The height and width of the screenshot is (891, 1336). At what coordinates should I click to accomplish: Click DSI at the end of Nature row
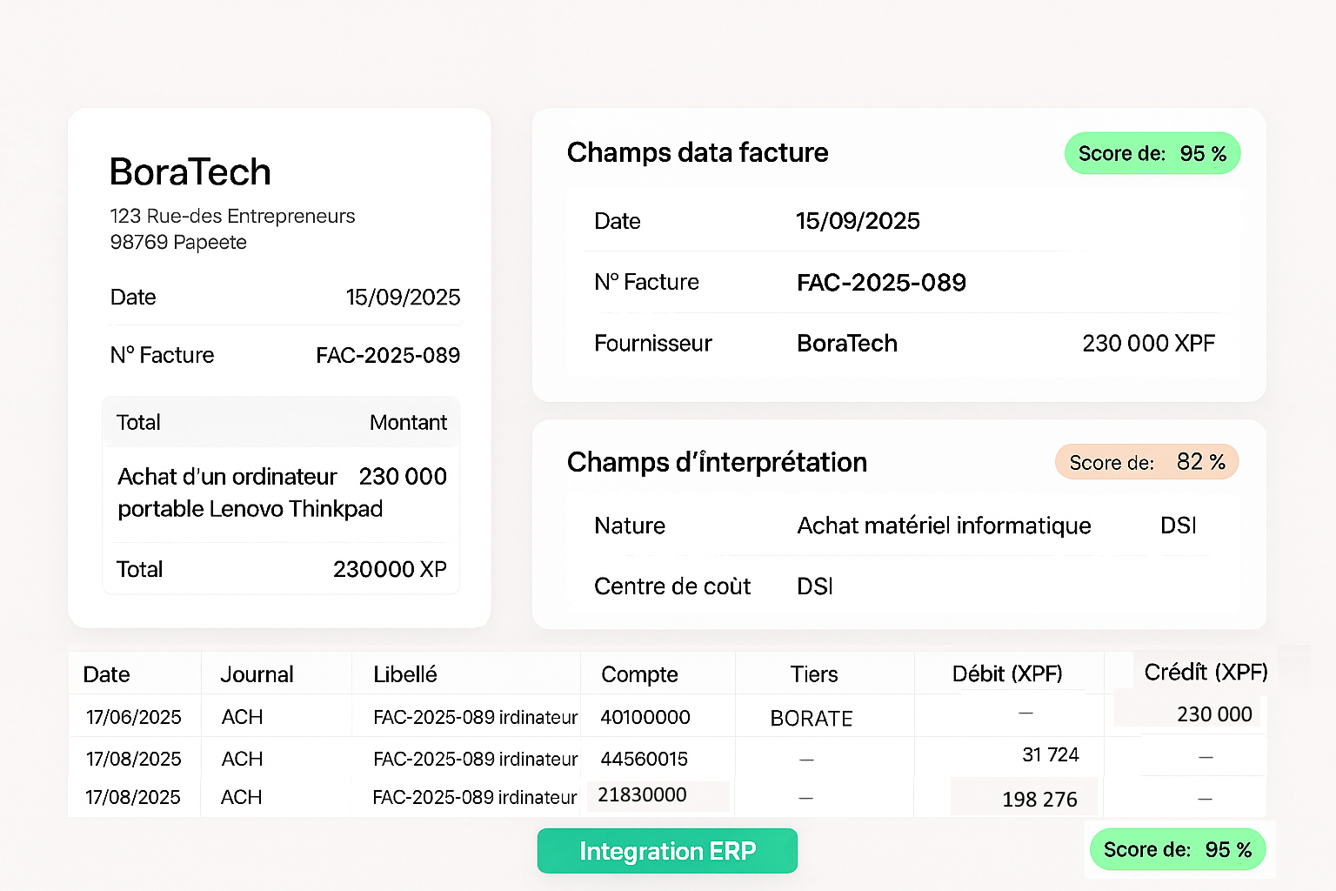1179,526
